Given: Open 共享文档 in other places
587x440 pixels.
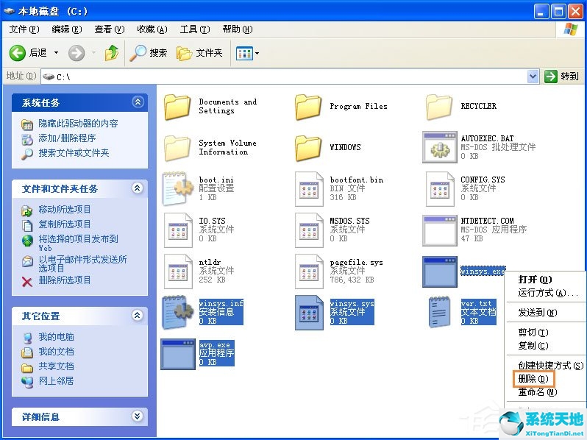Looking at the screenshot, I should click(x=56, y=366).
